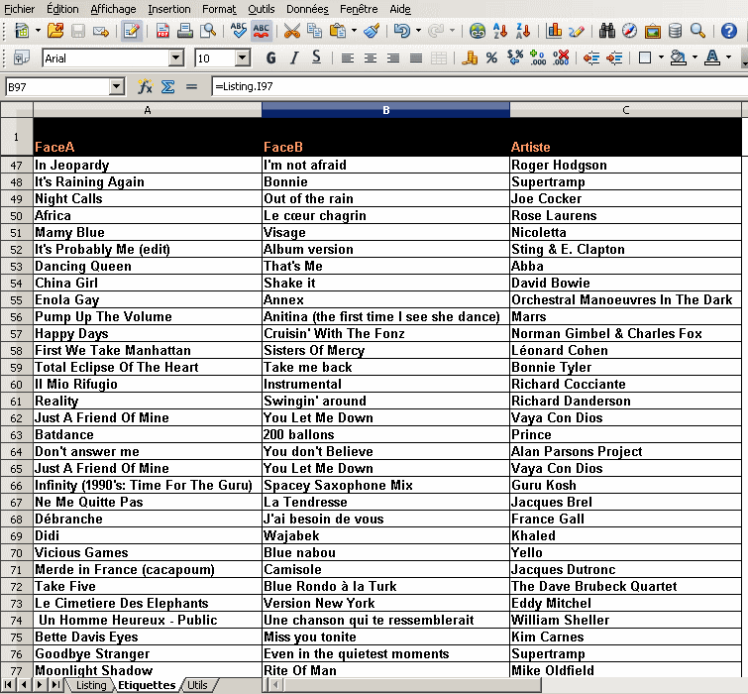Click the Zoom magnifier icon
Screen dimensions: 748x694
click(697, 31)
